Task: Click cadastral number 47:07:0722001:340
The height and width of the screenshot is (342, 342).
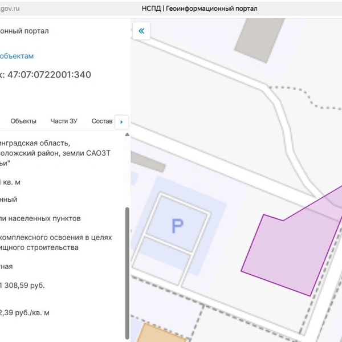Action: click(x=49, y=75)
